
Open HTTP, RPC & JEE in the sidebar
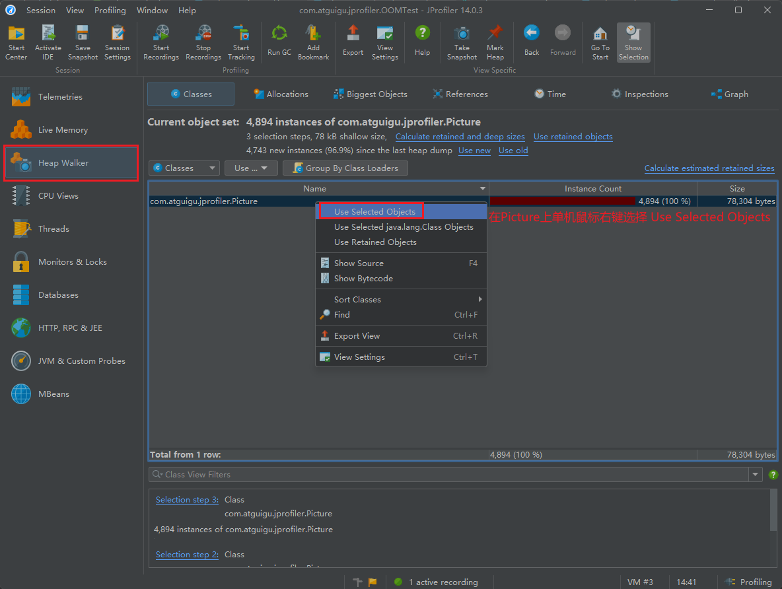coord(72,328)
